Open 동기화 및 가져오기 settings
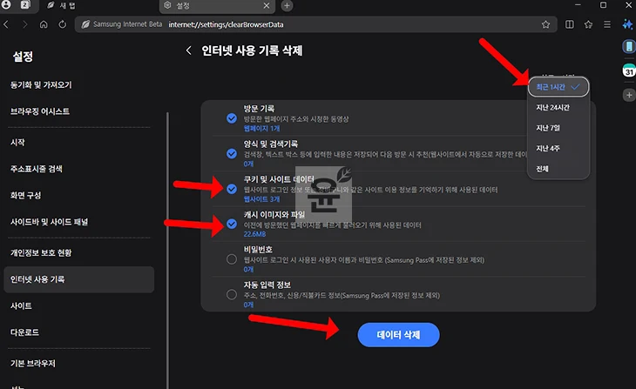 (41, 84)
